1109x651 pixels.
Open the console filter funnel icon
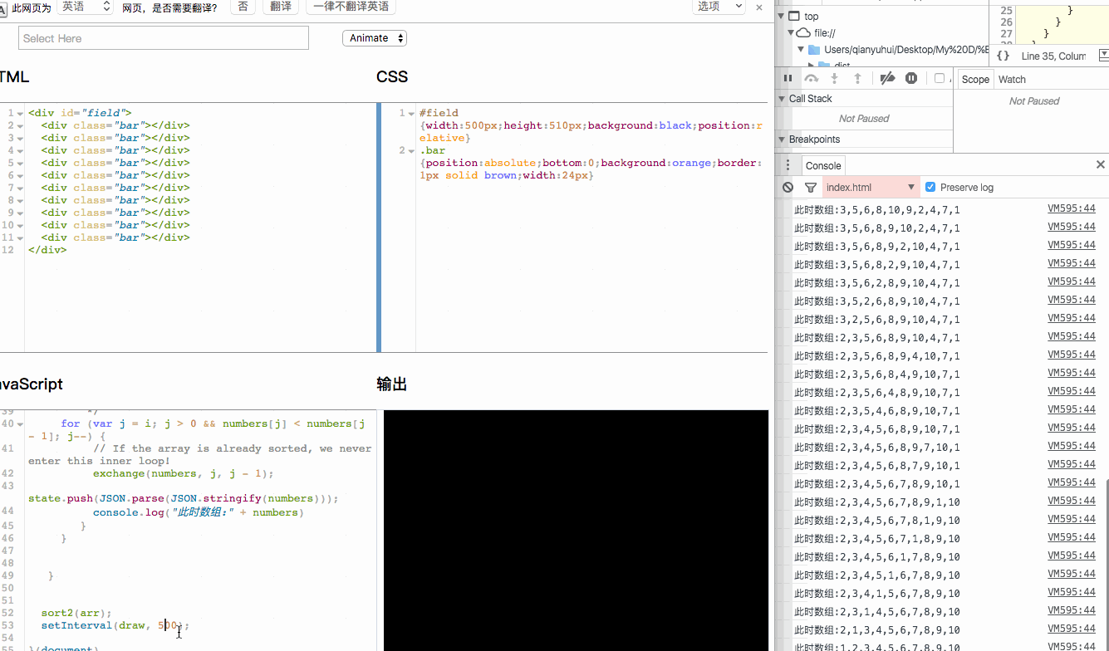click(x=811, y=188)
